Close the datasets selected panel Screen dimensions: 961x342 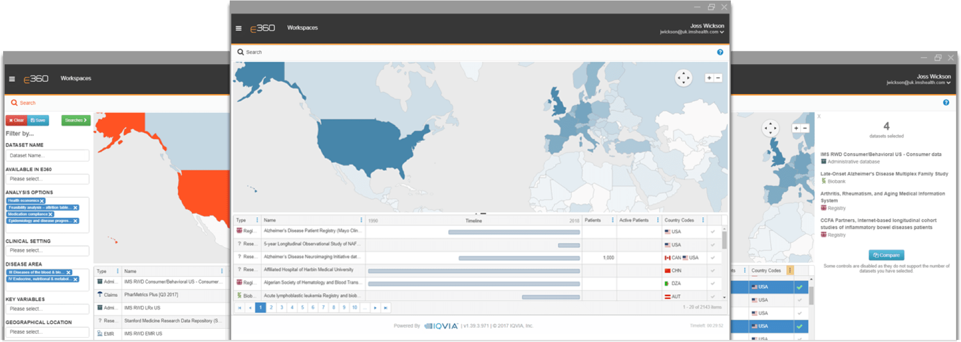pyautogui.click(x=819, y=117)
